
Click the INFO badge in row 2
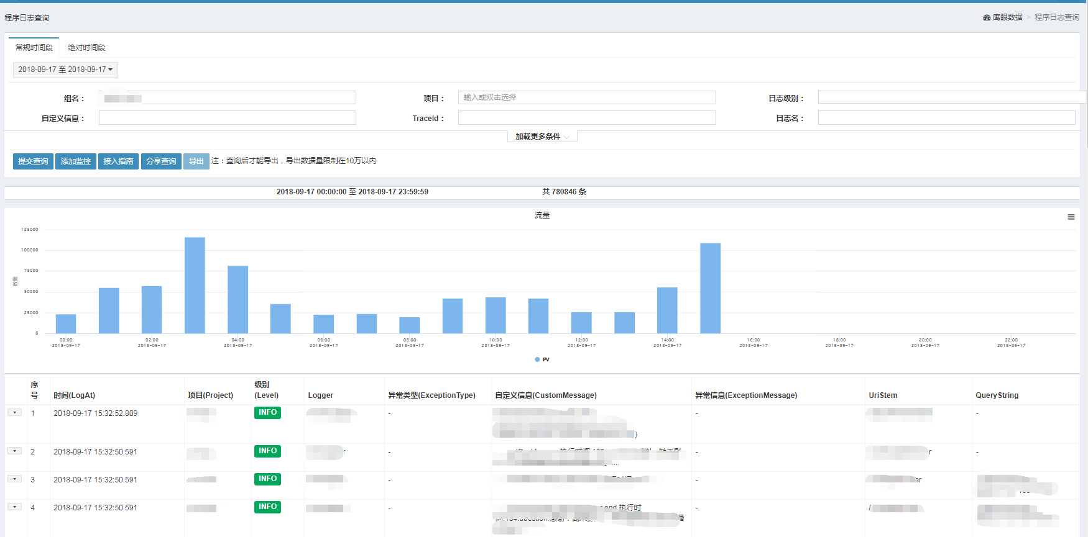(267, 451)
